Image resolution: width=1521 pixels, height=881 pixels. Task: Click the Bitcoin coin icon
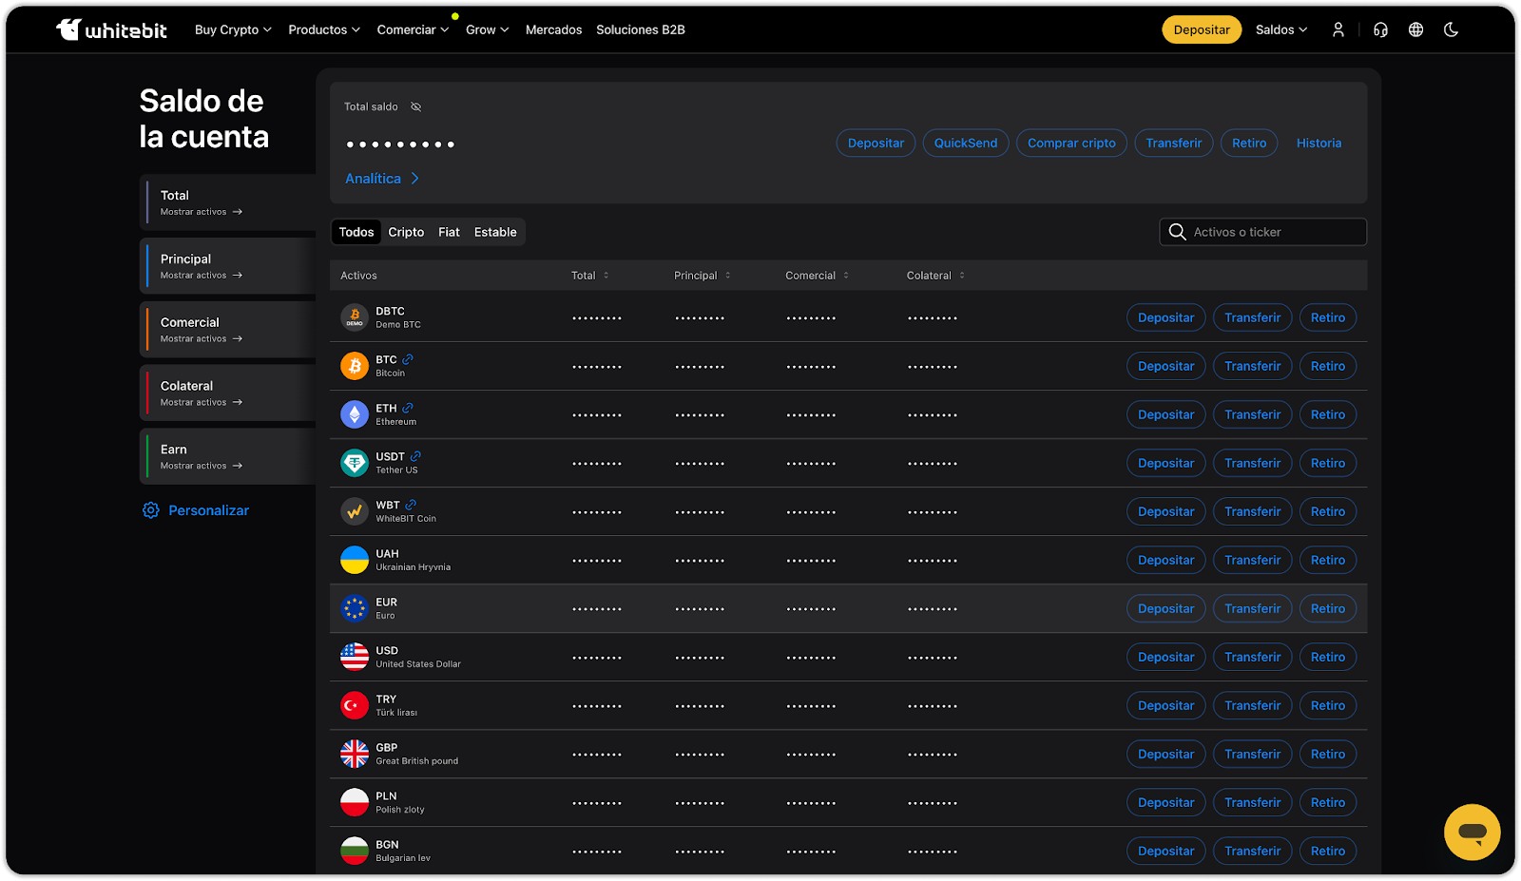(x=355, y=366)
